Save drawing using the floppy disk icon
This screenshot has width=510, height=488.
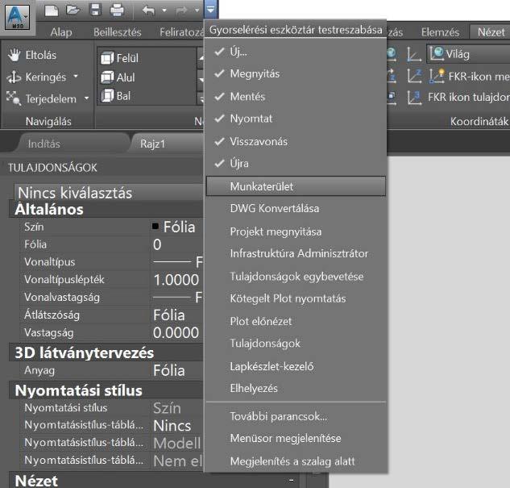click(95, 10)
